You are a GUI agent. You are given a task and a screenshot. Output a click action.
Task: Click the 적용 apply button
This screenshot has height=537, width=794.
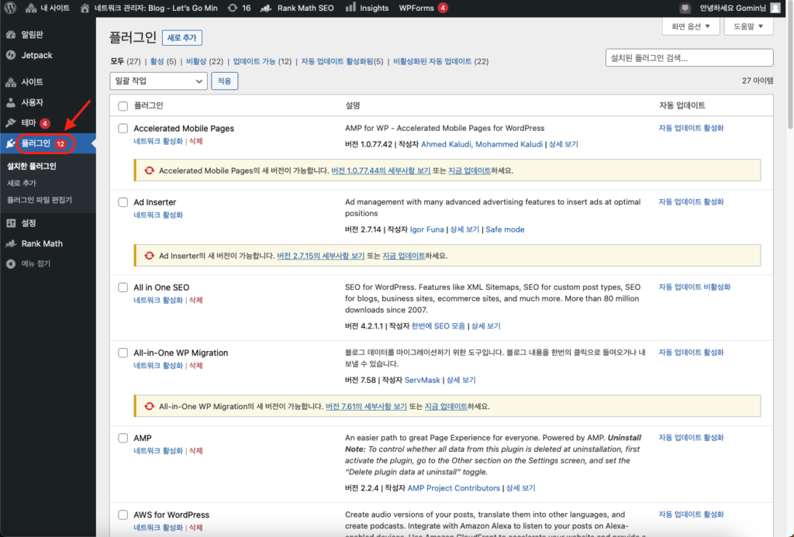(224, 81)
